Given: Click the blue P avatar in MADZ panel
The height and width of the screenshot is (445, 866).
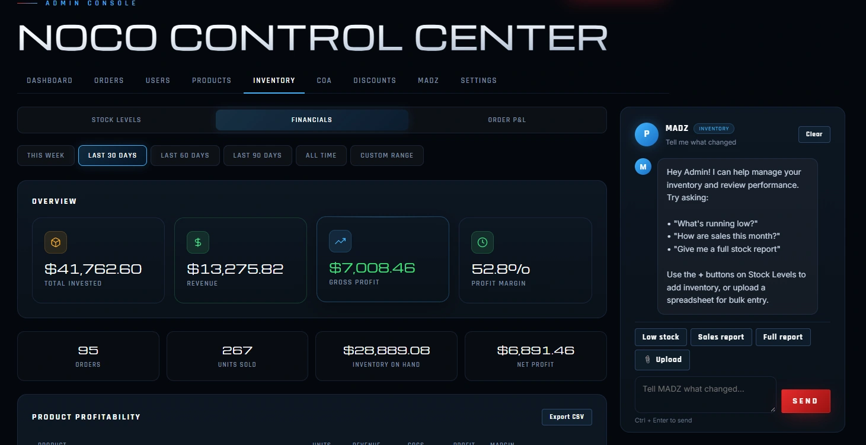Looking at the screenshot, I should click(647, 135).
